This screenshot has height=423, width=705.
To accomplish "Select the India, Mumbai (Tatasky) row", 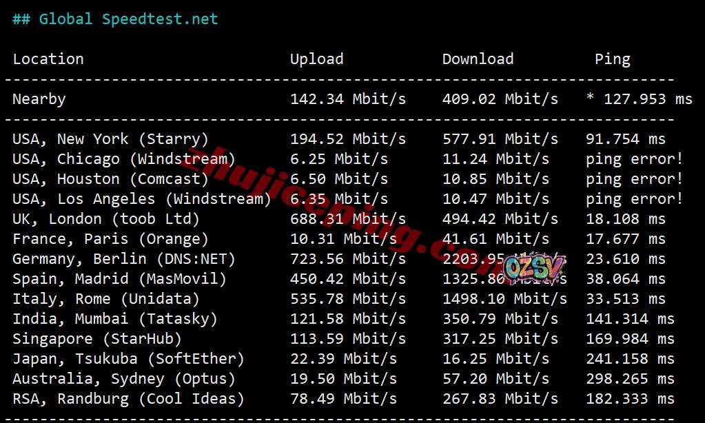I will pyautogui.click(x=115, y=319).
